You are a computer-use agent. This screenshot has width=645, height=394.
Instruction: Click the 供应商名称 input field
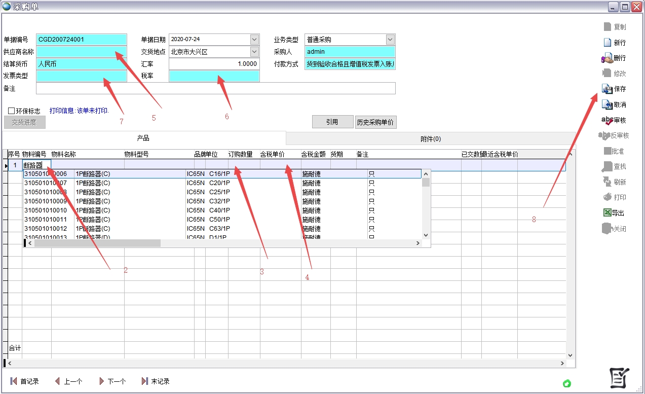[x=81, y=52]
